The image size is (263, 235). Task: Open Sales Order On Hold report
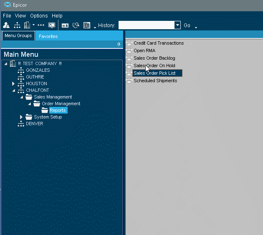coord(154,66)
